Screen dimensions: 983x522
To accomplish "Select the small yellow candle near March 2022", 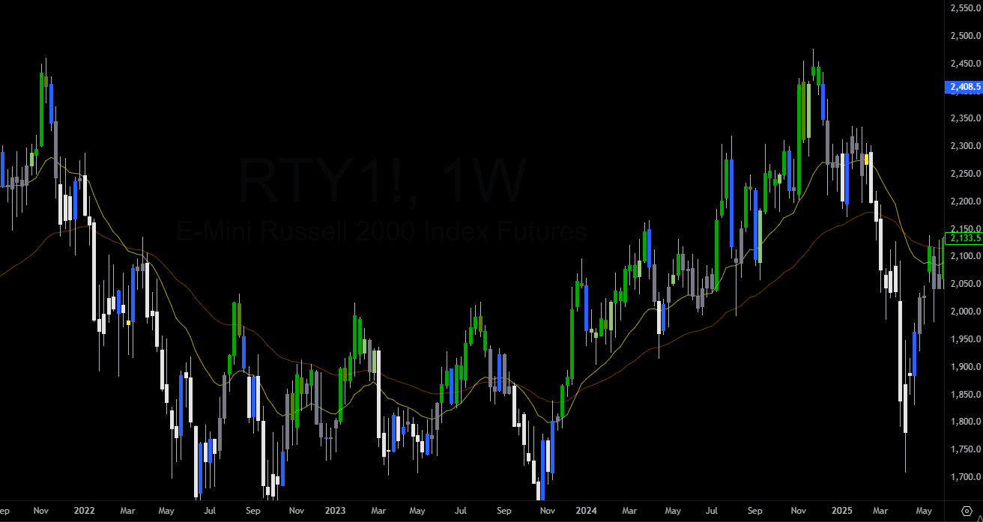I will [x=128, y=322].
